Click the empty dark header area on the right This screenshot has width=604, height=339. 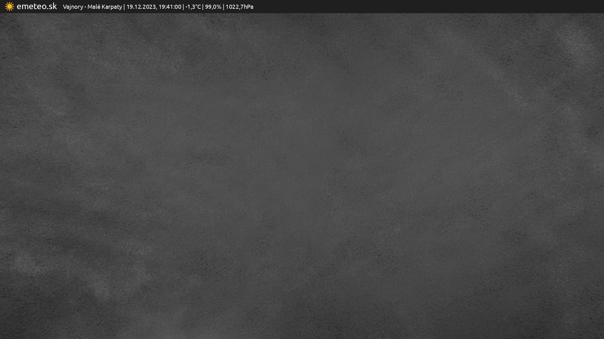pyautogui.click(x=440, y=7)
